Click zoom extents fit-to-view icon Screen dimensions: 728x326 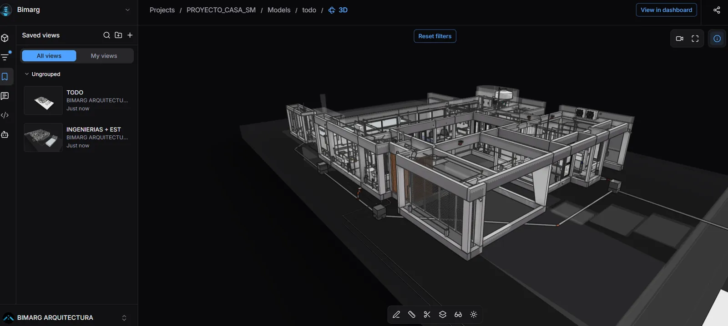pyautogui.click(x=695, y=39)
